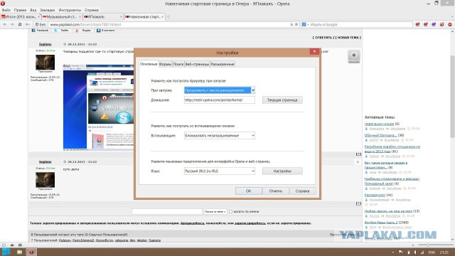Screen dimensions: 455x256
Task: Click the language Настройки button
Action: (x=282, y=171)
